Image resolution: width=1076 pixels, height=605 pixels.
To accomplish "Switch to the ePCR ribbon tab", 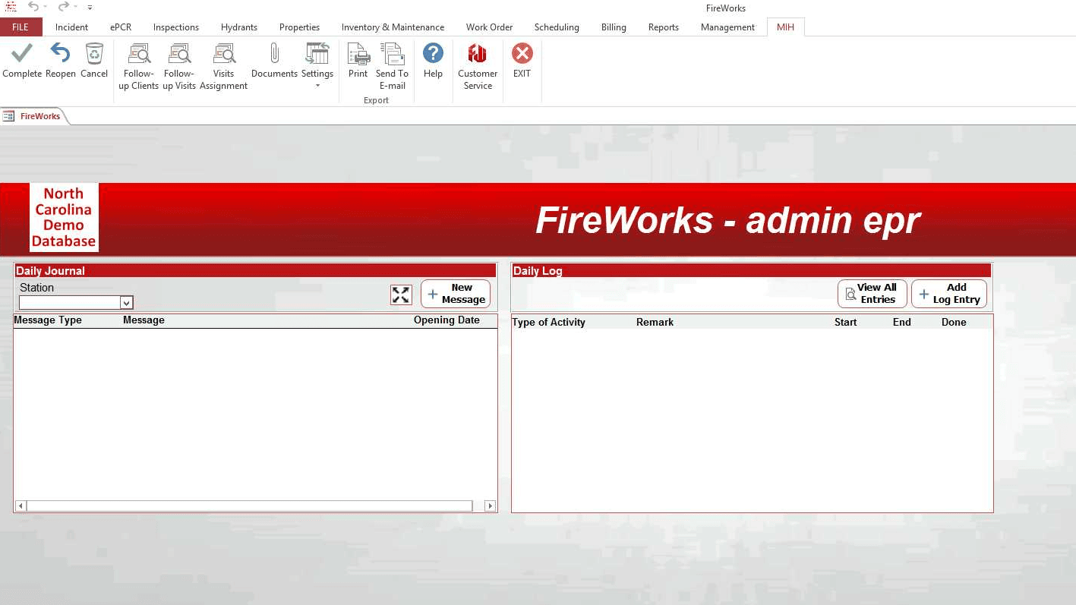I will point(121,27).
